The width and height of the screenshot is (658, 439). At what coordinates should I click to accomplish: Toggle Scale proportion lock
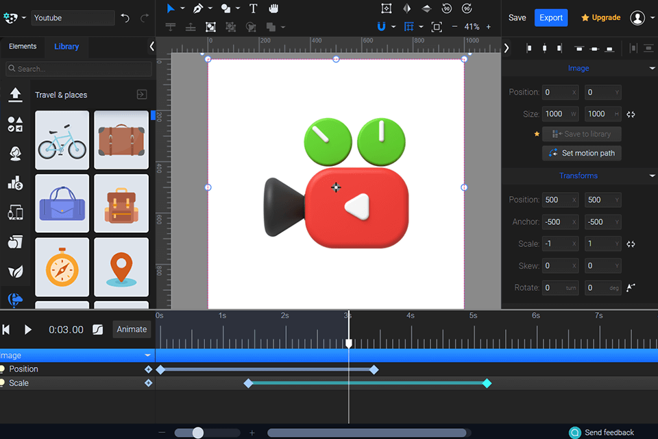tap(631, 244)
